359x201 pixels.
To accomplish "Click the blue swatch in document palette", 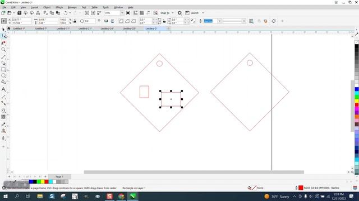I will [31, 181].
